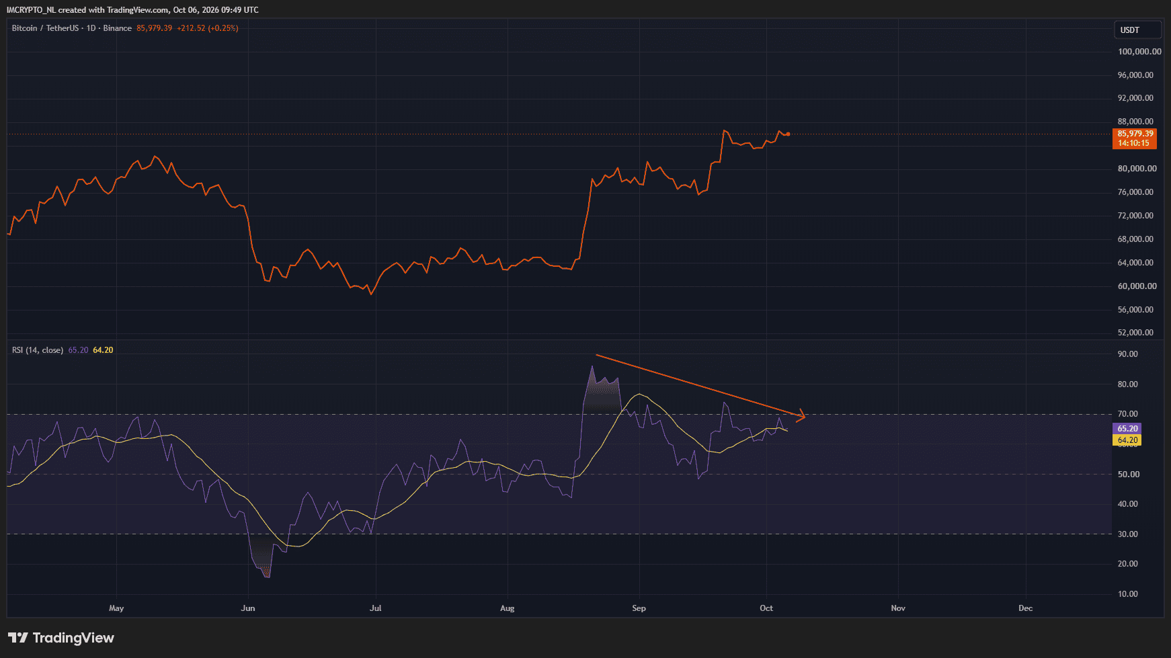Click the 85,979.39 price in the chart header

(154, 28)
